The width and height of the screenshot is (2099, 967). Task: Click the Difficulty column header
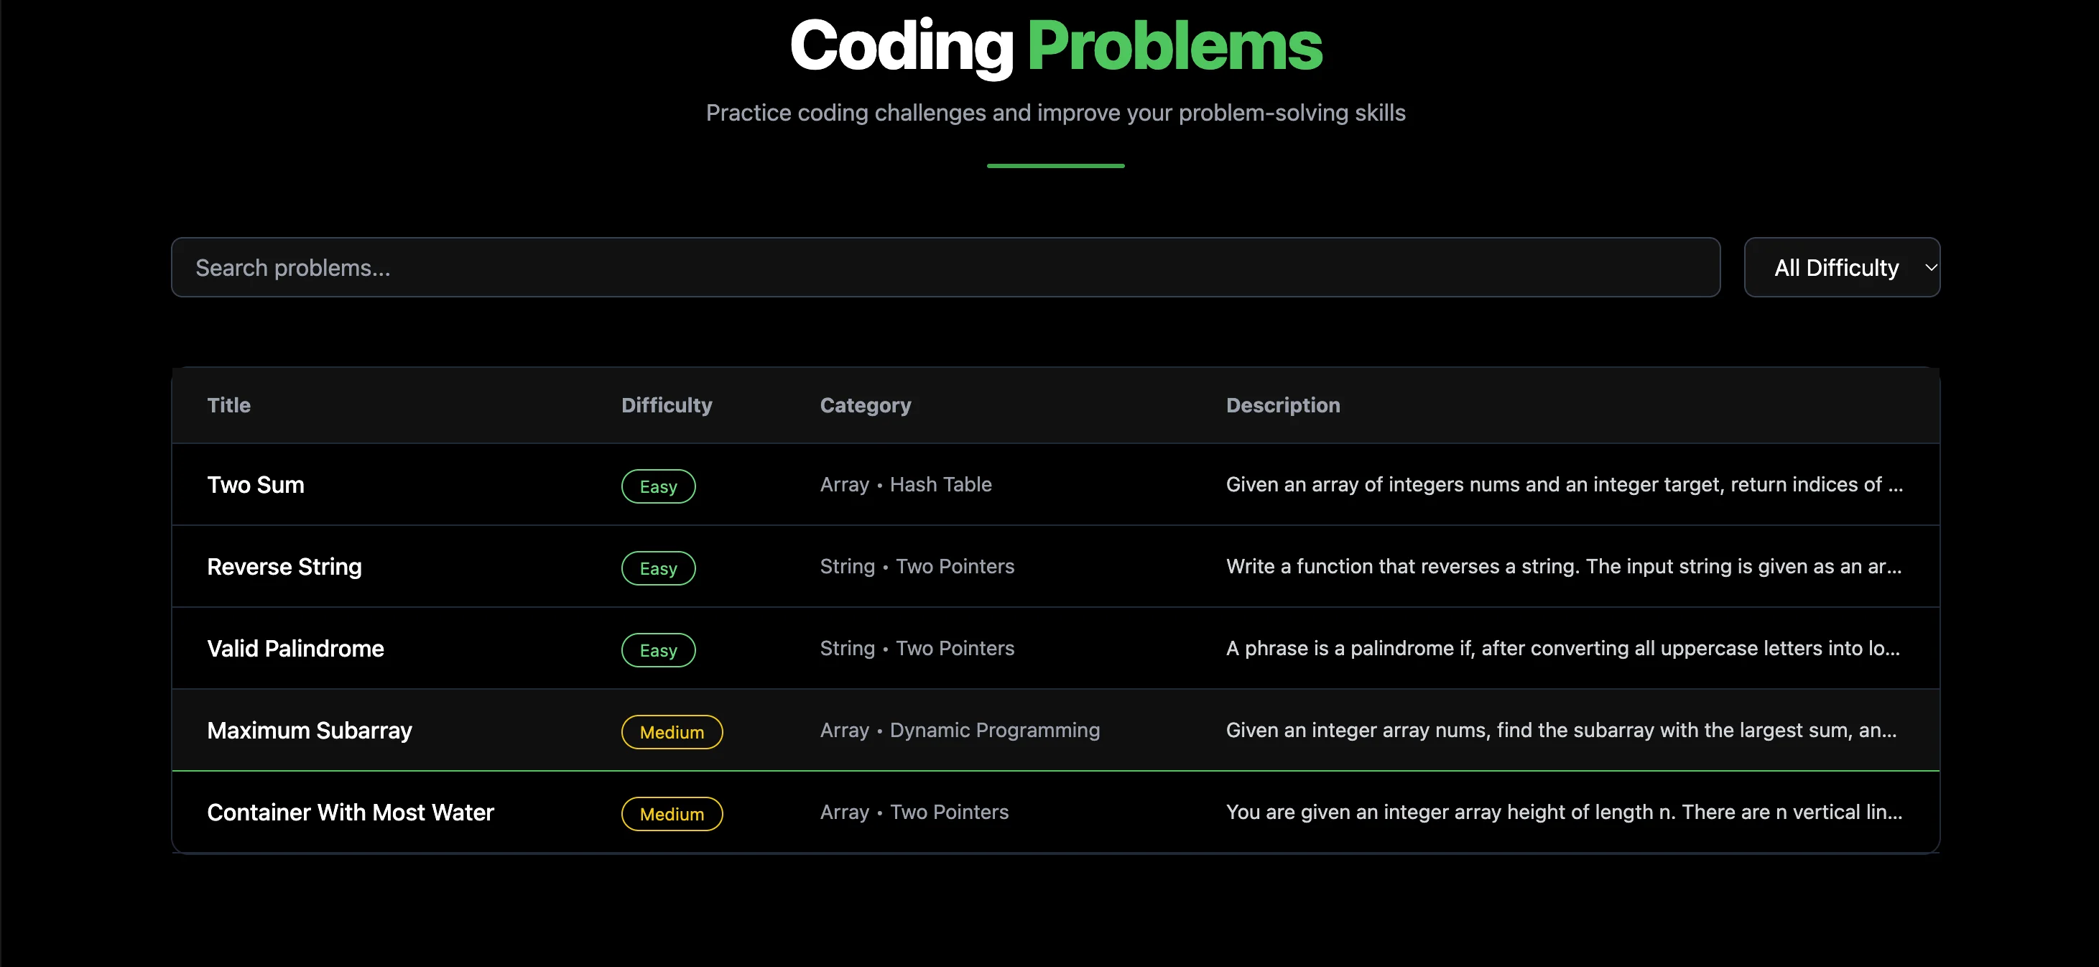(667, 405)
